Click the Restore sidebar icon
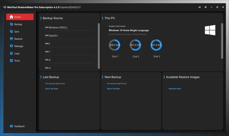This screenshot has width=229, height=136. (x=11, y=38)
